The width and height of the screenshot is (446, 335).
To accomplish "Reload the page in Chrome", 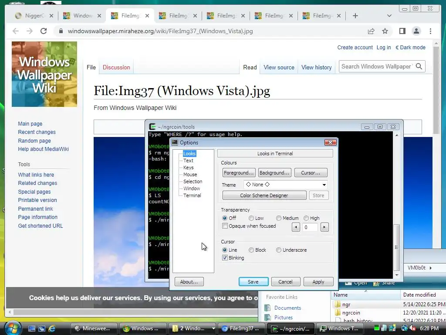I will (x=44, y=31).
